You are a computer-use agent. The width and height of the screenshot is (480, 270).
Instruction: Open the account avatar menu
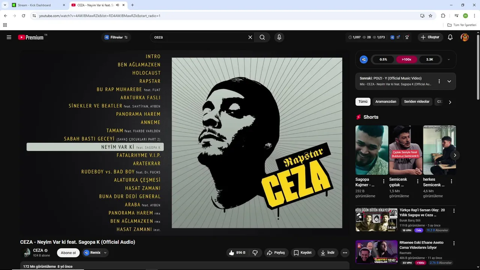465,37
